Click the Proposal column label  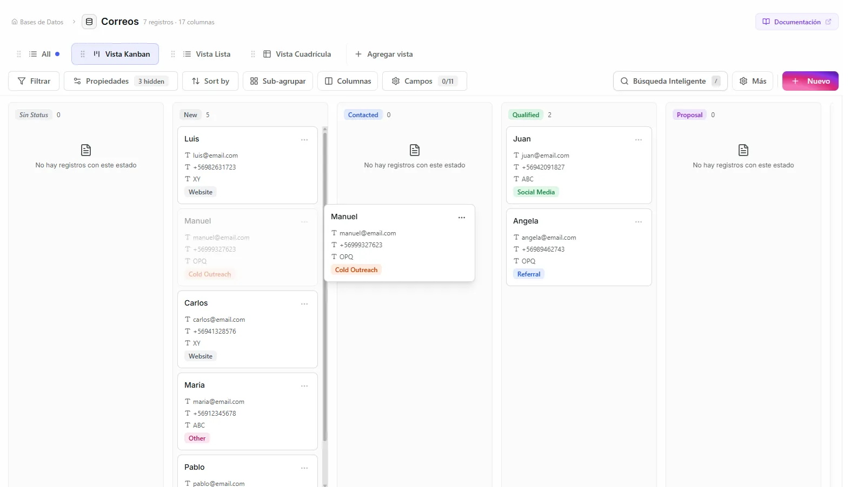(690, 114)
